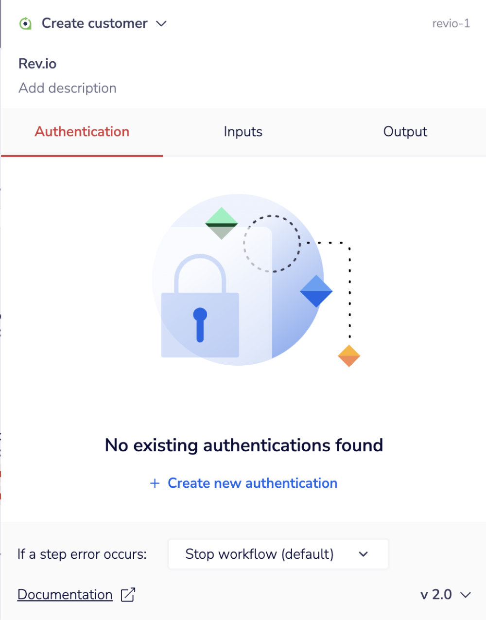
Task: Click the Create new authentication link
Action: 252,483
